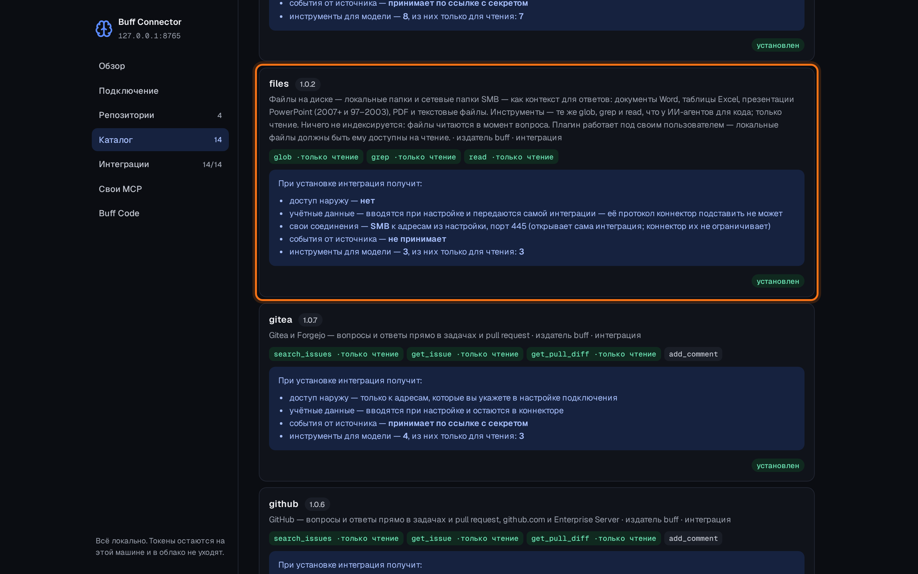Click the установлен badge on gitea card
This screenshot has width=918, height=574.
[778, 466]
